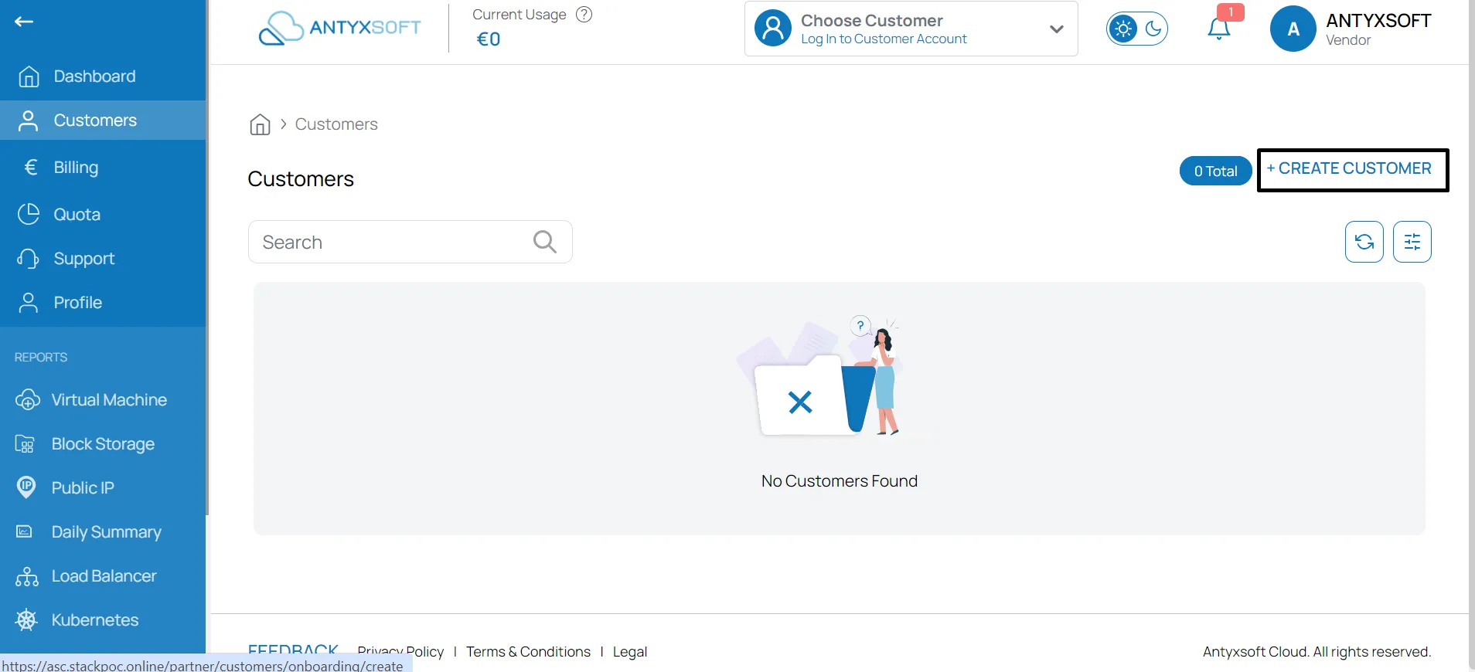The image size is (1475, 672).
Task: Switch to light mode sun toggle
Action: 1123,29
